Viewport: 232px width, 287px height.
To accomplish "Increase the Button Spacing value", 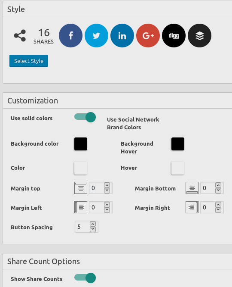I will pyautogui.click(x=93, y=224).
